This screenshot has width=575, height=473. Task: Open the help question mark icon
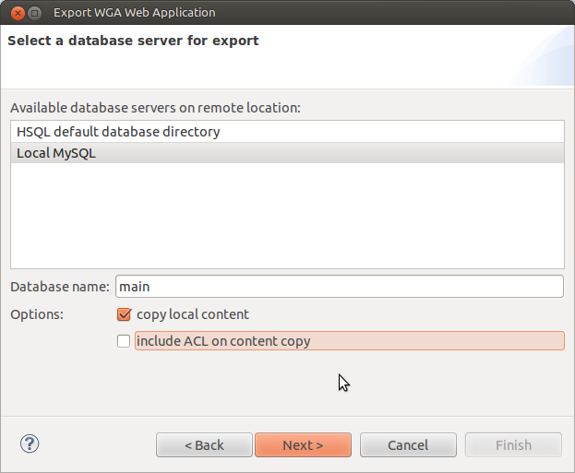(x=30, y=443)
